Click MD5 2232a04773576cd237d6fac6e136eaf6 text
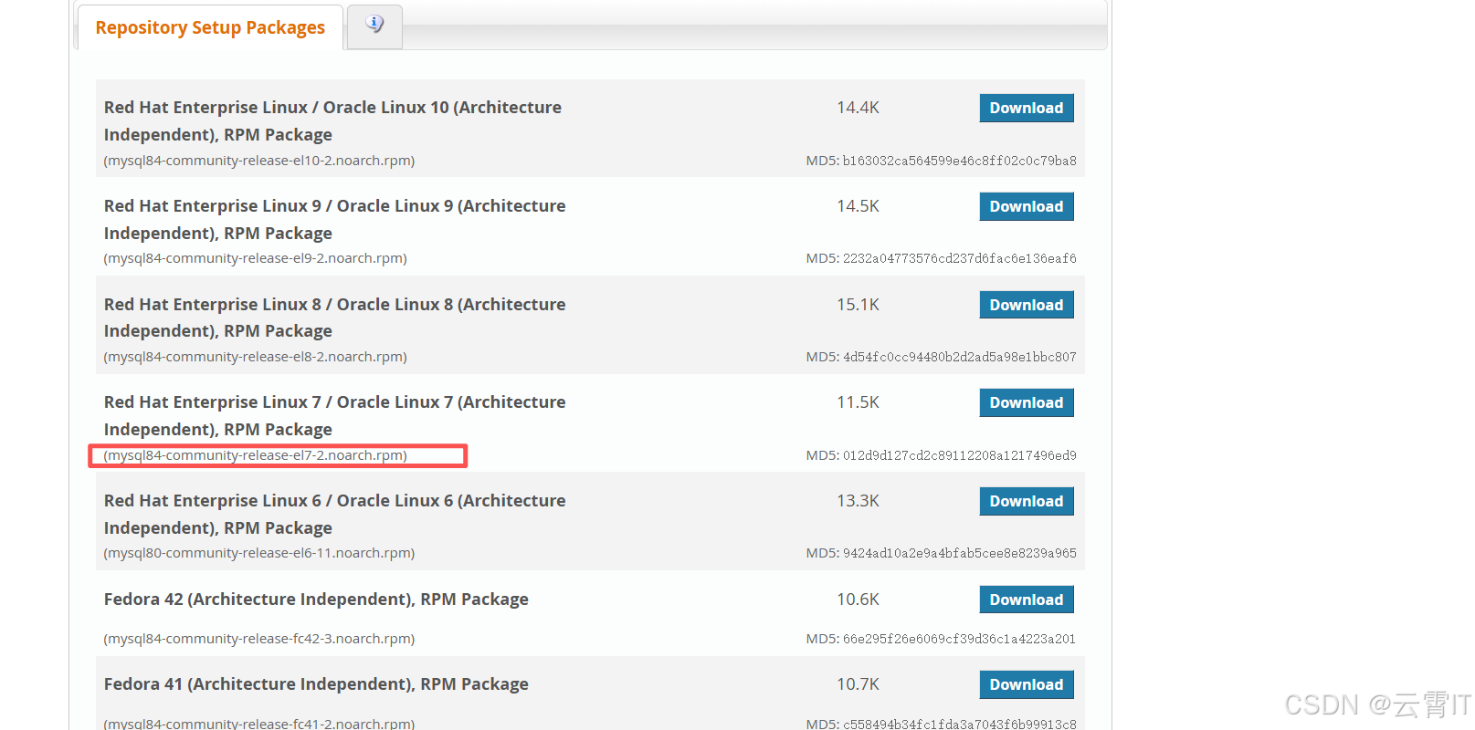Image resolution: width=1475 pixels, height=730 pixels. pyautogui.click(x=941, y=258)
